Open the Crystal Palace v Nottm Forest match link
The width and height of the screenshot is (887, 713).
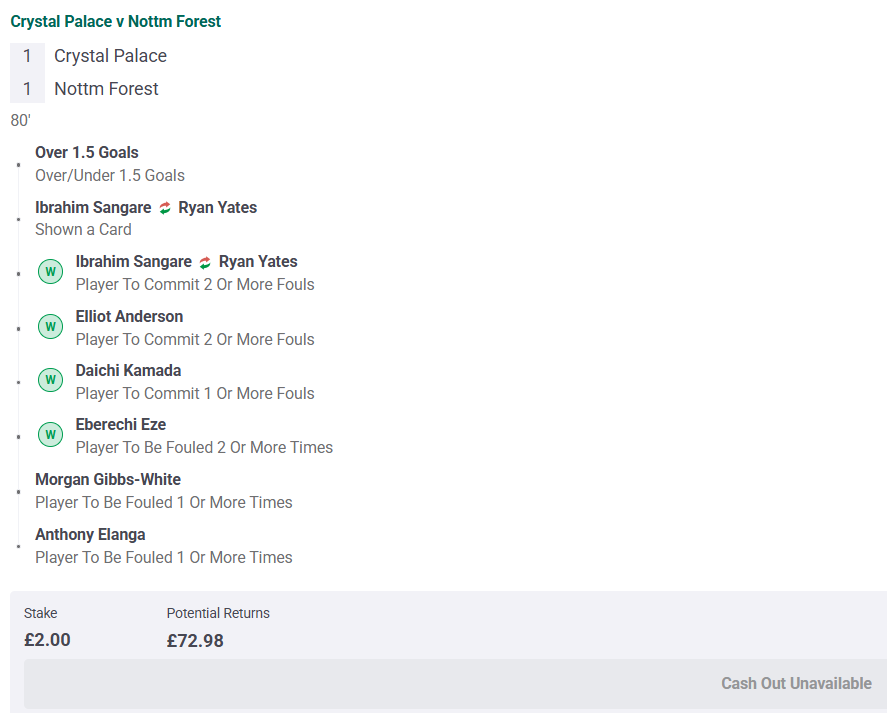coord(116,22)
